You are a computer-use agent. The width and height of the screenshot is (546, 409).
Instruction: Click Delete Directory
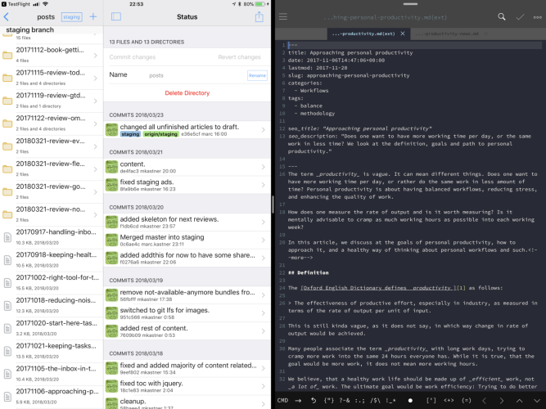tap(187, 93)
